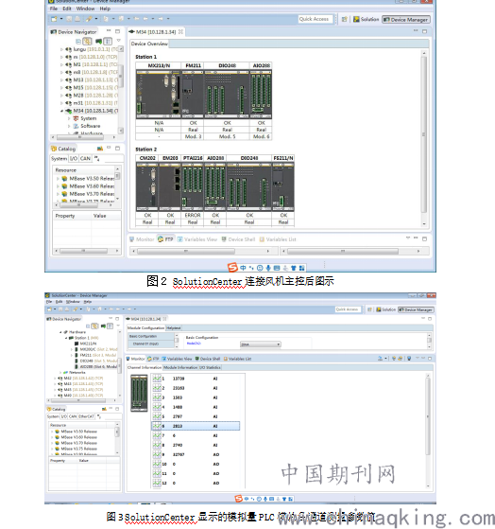Select Device Shell tab in Figure 2 window

238,239
